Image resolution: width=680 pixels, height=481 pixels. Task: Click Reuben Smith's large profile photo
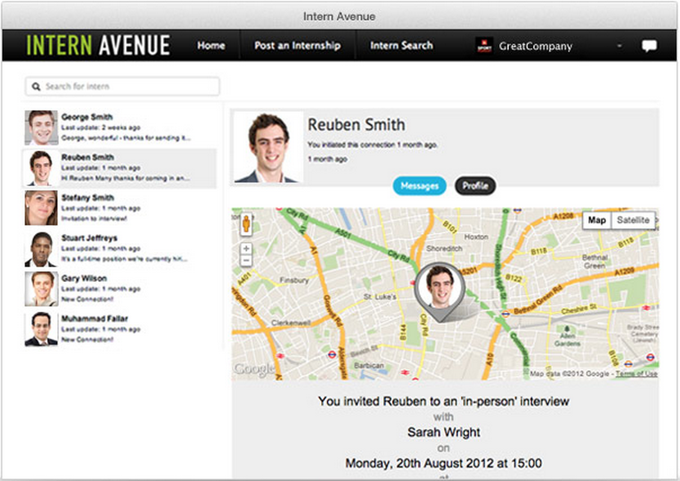[x=268, y=146]
